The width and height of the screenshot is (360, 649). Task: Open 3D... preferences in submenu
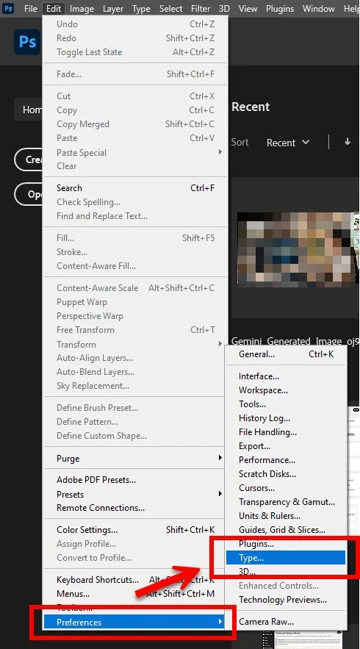point(286,572)
